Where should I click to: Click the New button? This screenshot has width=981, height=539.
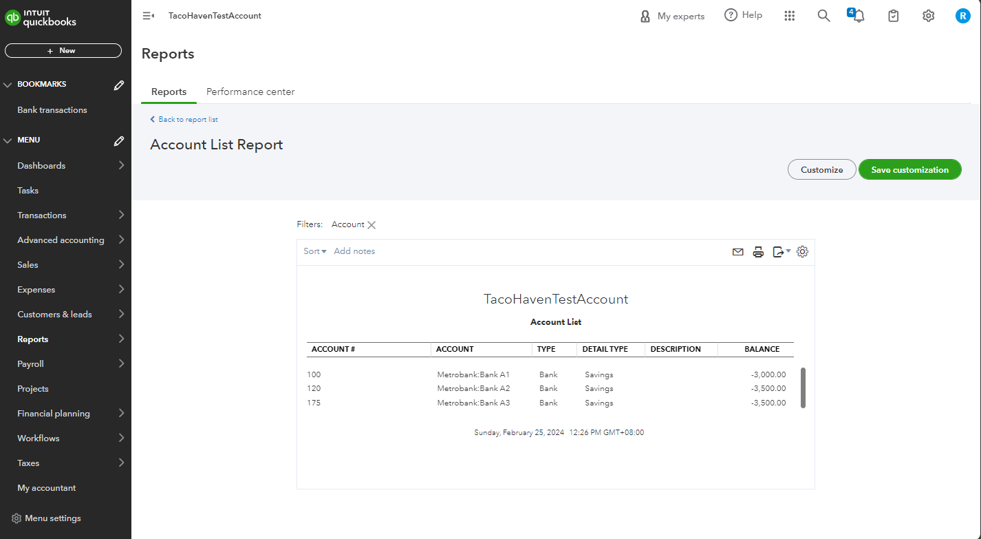(63, 51)
